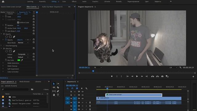Switch to Learning workspace
The image size is (197, 111).
point(30,2)
